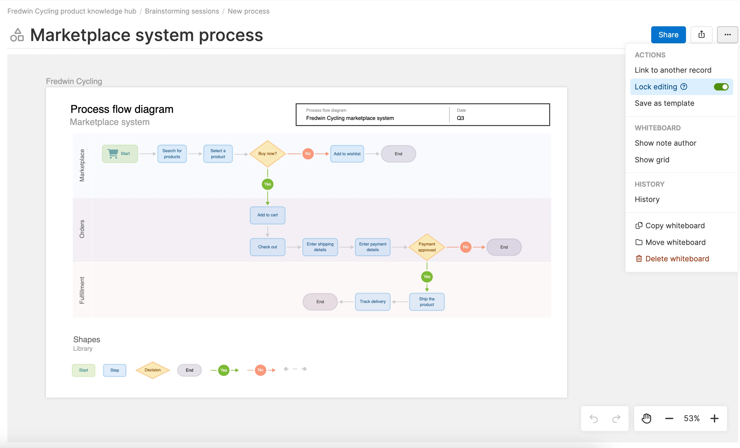Image resolution: width=740 pixels, height=448 pixels.
Task: Redo the last whiteboard action
Action: point(616,418)
